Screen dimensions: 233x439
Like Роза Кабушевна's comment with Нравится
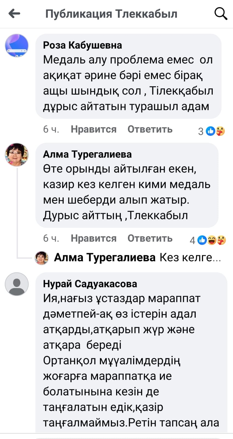(94, 129)
